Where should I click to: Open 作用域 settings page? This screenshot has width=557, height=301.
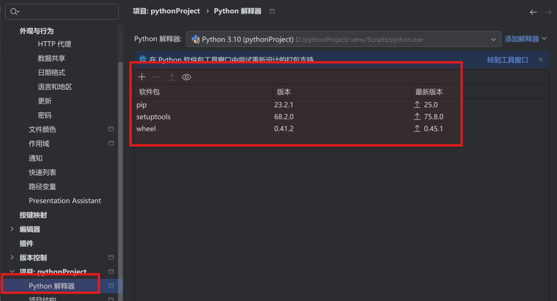39,143
